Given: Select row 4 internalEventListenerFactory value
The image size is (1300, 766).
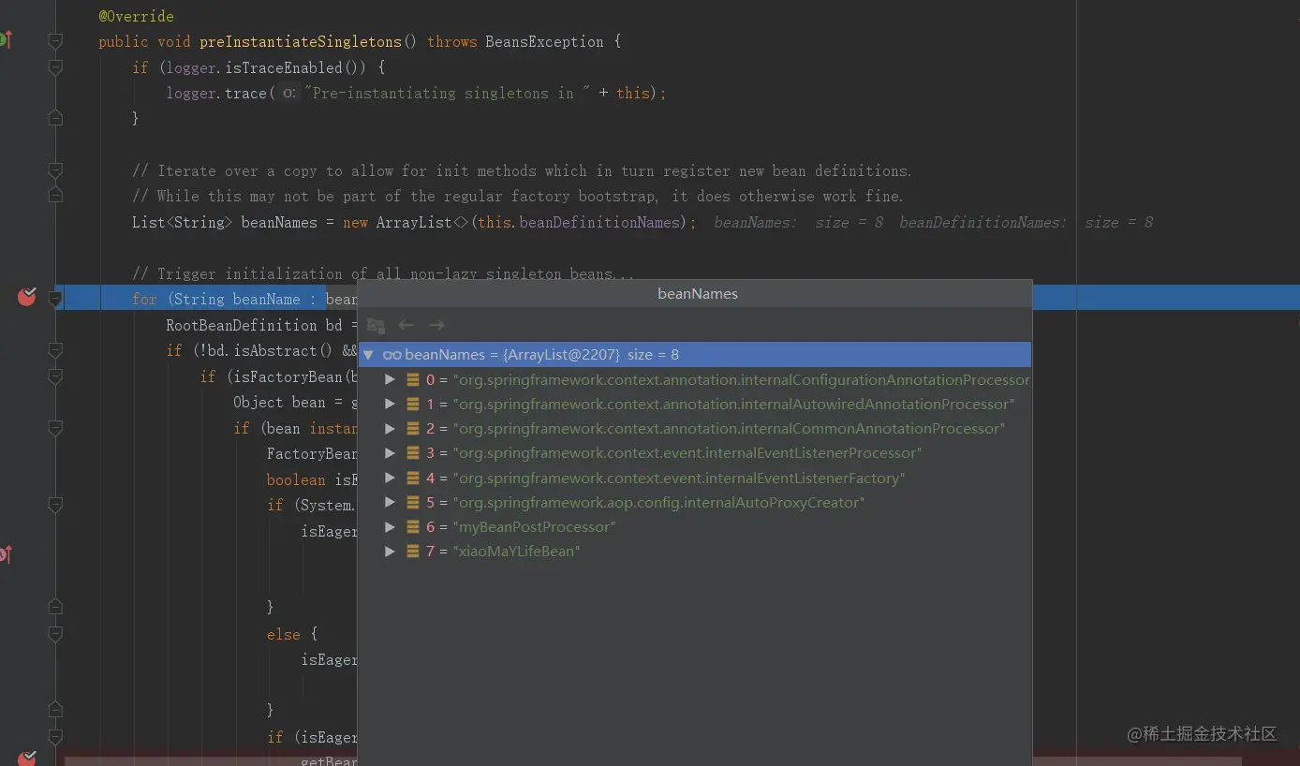Looking at the screenshot, I should [x=679, y=478].
